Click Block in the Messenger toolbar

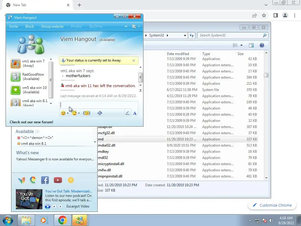[30, 26]
